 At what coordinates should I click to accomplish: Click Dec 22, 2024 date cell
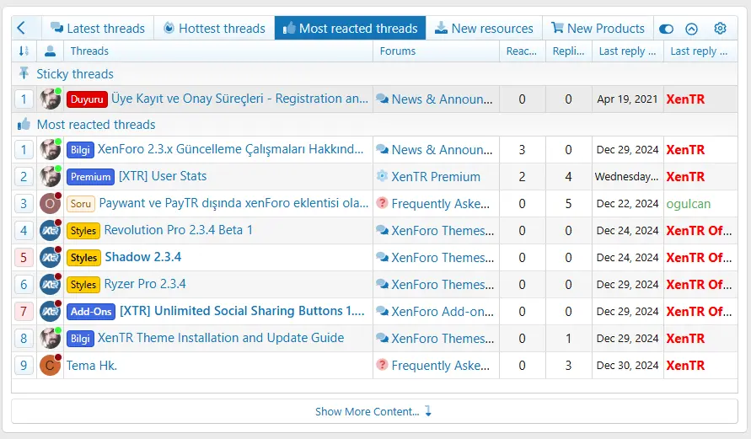[x=627, y=203]
